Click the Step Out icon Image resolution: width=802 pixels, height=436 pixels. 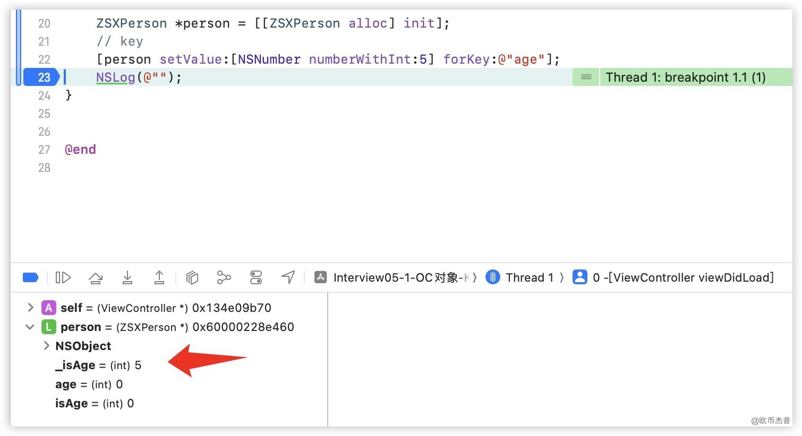click(x=159, y=277)
